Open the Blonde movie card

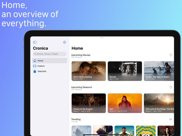coord(125,71)
